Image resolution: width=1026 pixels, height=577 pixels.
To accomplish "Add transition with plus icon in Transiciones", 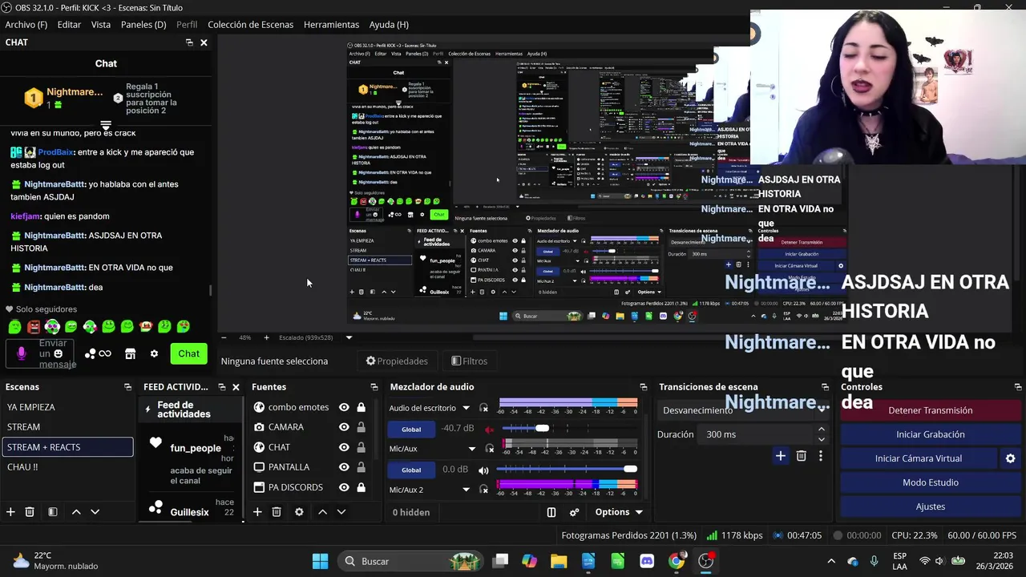I will 780,456.
